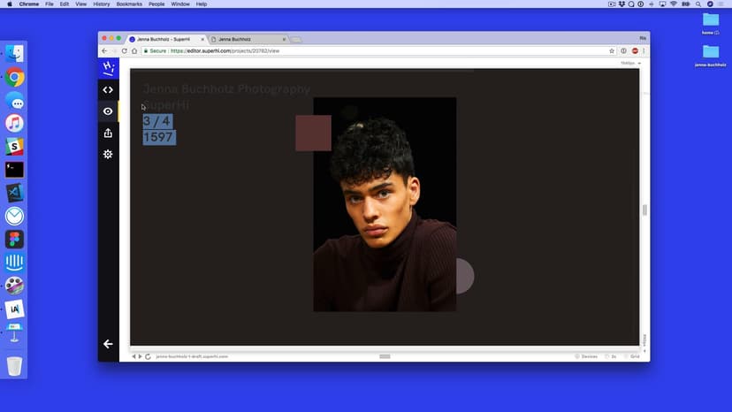Toggle the Grid option in bottom bar
The image size is (732, 412).
634,356
